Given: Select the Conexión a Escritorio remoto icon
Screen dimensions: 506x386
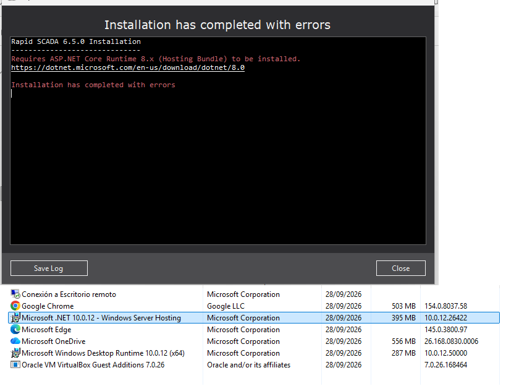Looking at the screenshot, I should (15, 294).
